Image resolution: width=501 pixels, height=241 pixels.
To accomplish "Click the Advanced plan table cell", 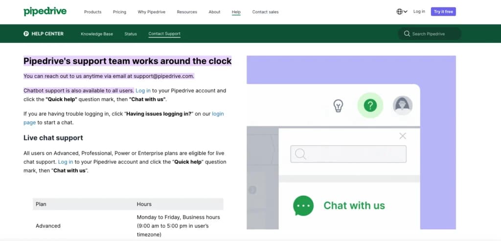I will [x=48, y=226].
